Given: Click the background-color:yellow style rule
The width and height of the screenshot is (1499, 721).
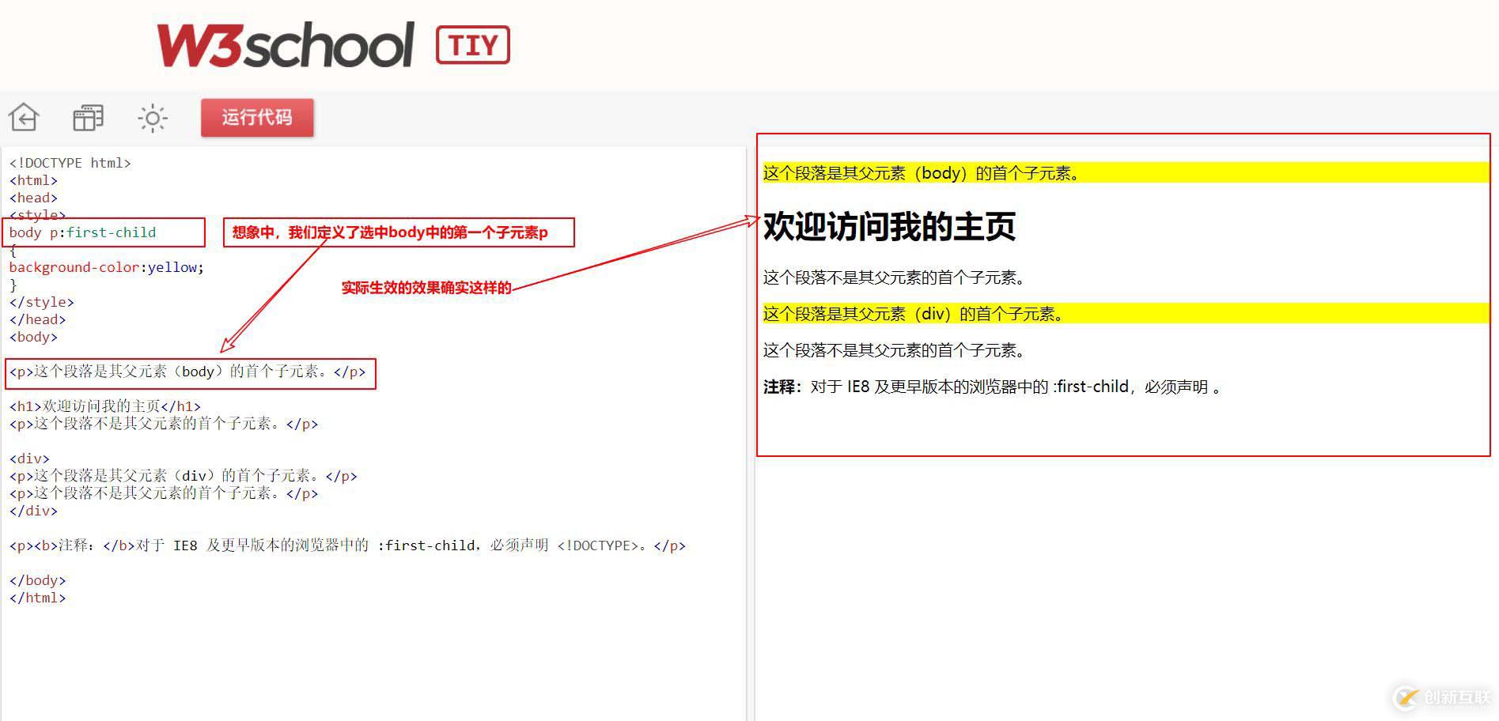Looking at the screenshot, I should tap(105, 267).
